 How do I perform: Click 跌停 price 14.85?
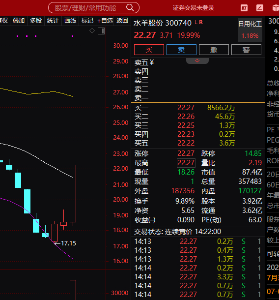coord(253,153)
